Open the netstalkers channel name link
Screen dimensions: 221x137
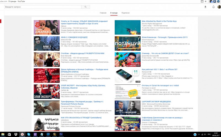point(65,120)
